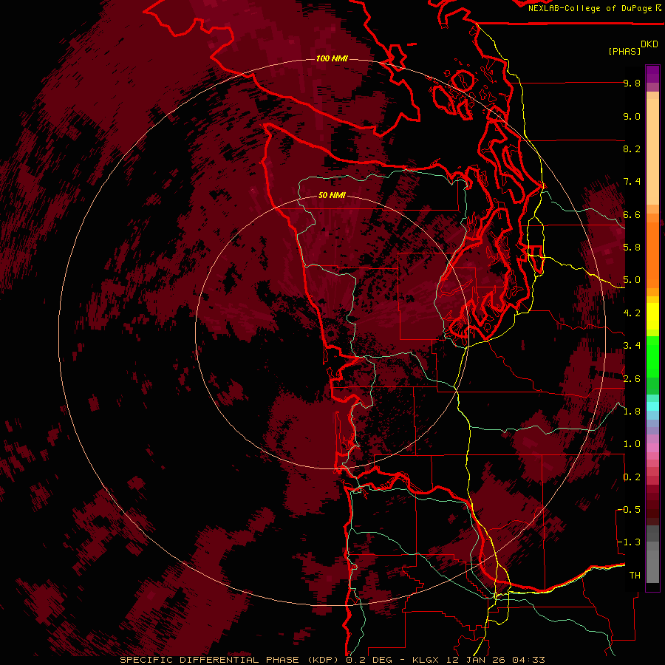This screenshot has height=665, width=665.
Task: Select the "9.0" color scale value
Action: coord(632,117)
